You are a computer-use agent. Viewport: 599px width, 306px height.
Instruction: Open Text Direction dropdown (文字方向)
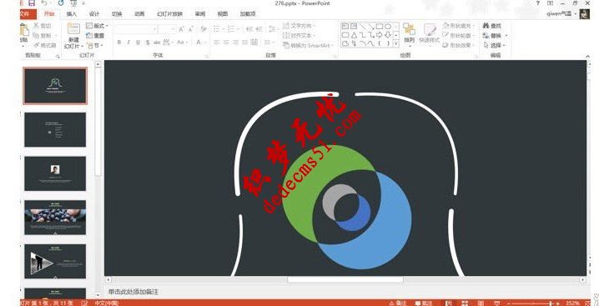299,26
